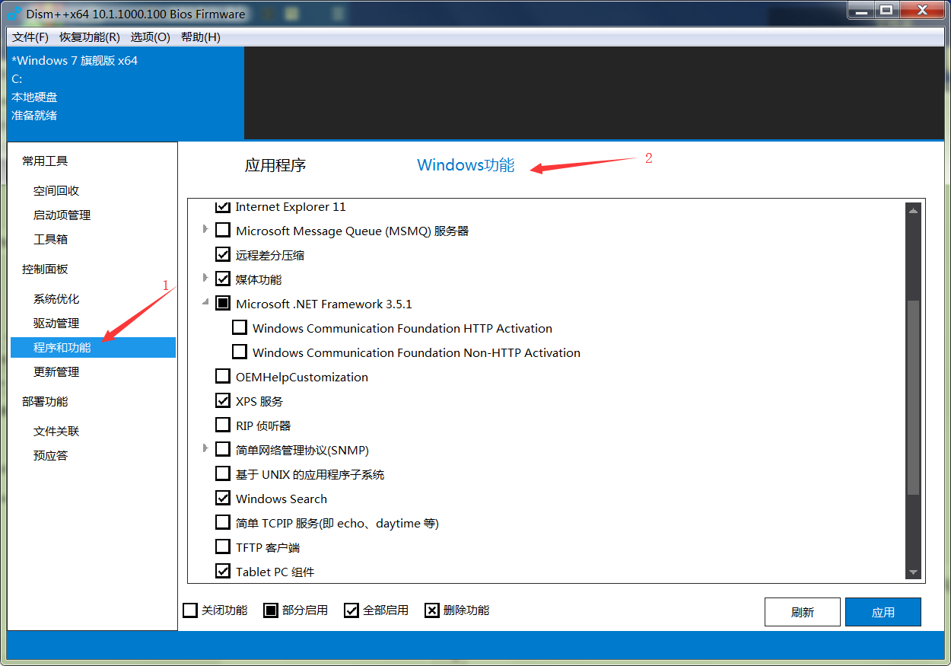Click the feature list scrollbar down arrow
This screenshot has height=666, width=951.
(x=914, y=572)
